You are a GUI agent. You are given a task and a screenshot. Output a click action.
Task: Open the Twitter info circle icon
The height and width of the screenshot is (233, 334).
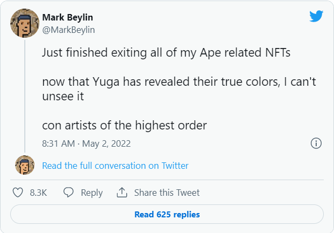[x=316, y=143]
